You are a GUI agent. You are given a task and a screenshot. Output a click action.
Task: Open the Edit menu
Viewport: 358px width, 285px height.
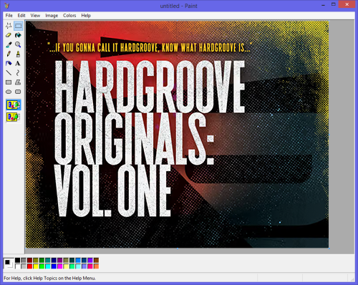[21, 16]
